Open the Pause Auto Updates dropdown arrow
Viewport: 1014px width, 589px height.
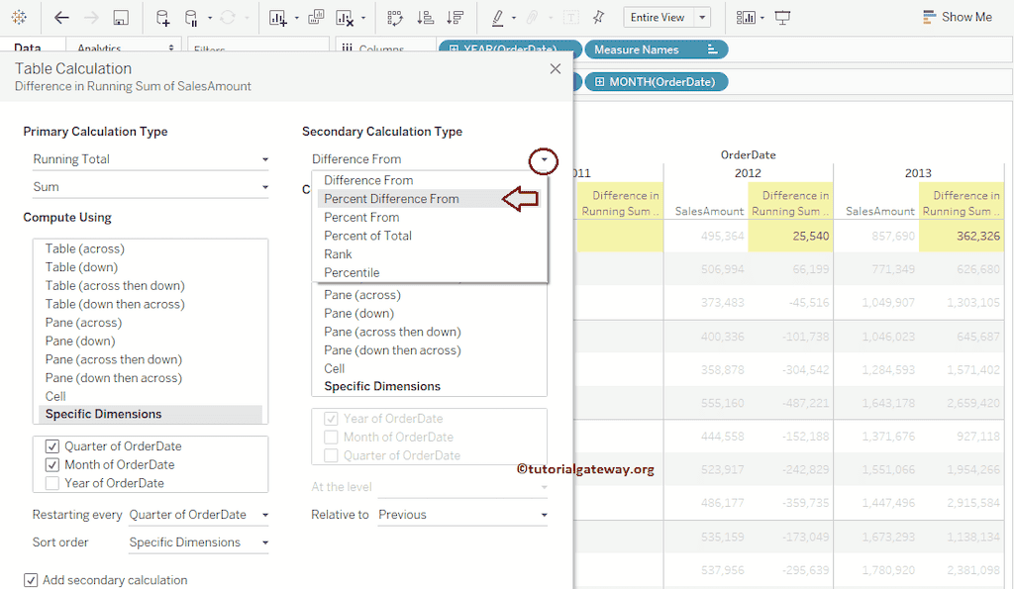pos(210,18)
